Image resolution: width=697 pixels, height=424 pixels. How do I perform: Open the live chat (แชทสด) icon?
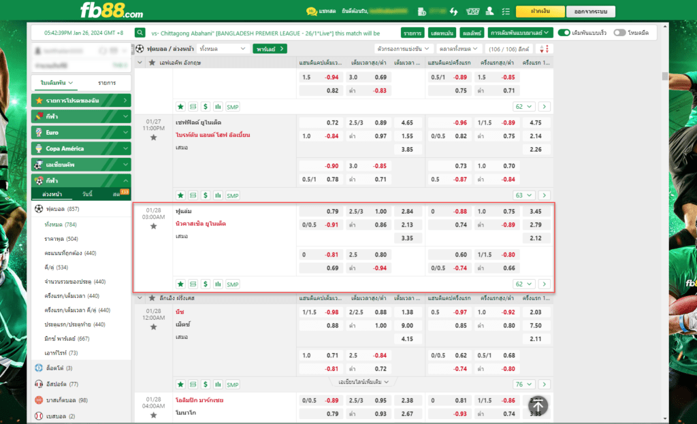(311, 12)
